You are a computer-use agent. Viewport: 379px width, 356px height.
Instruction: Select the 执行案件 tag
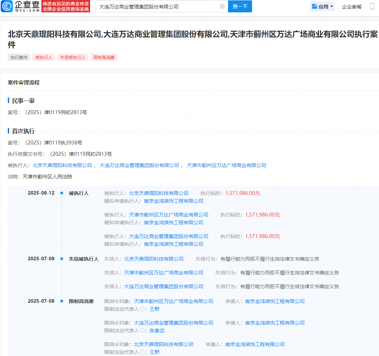coord(19,57)
